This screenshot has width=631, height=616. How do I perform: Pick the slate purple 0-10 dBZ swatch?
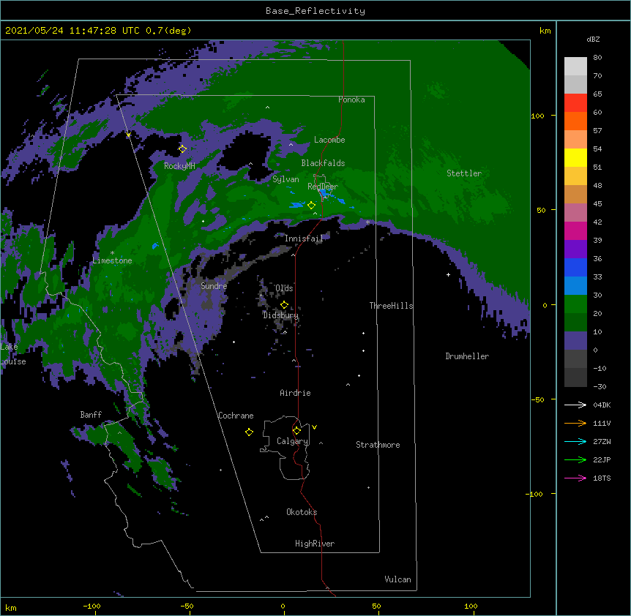(575, 341)
